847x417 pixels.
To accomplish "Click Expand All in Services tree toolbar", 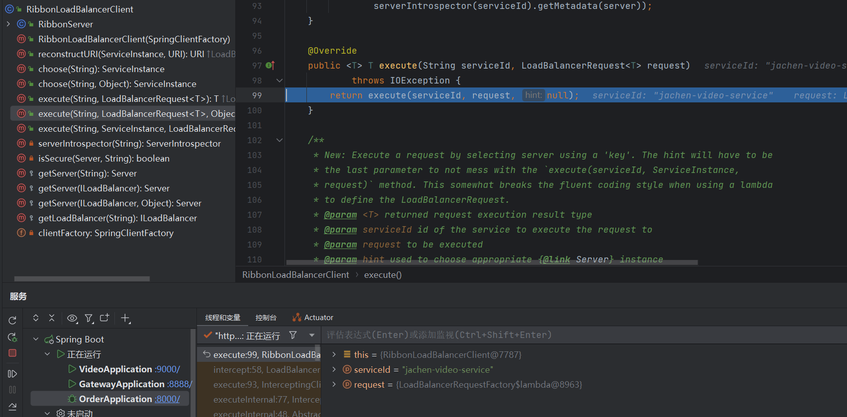I will pyautogui.click(x=36, y=318).
